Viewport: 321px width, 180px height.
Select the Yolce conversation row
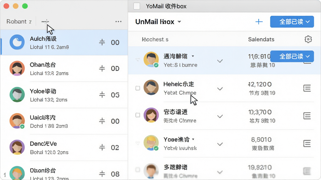[x=64, y=95]
